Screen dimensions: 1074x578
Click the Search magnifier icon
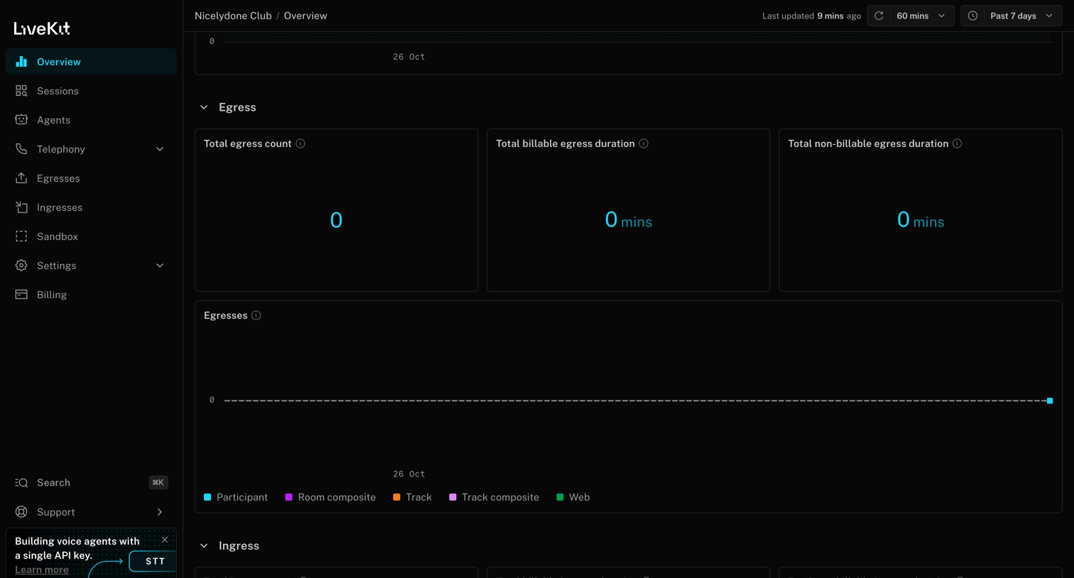(21, 483)
